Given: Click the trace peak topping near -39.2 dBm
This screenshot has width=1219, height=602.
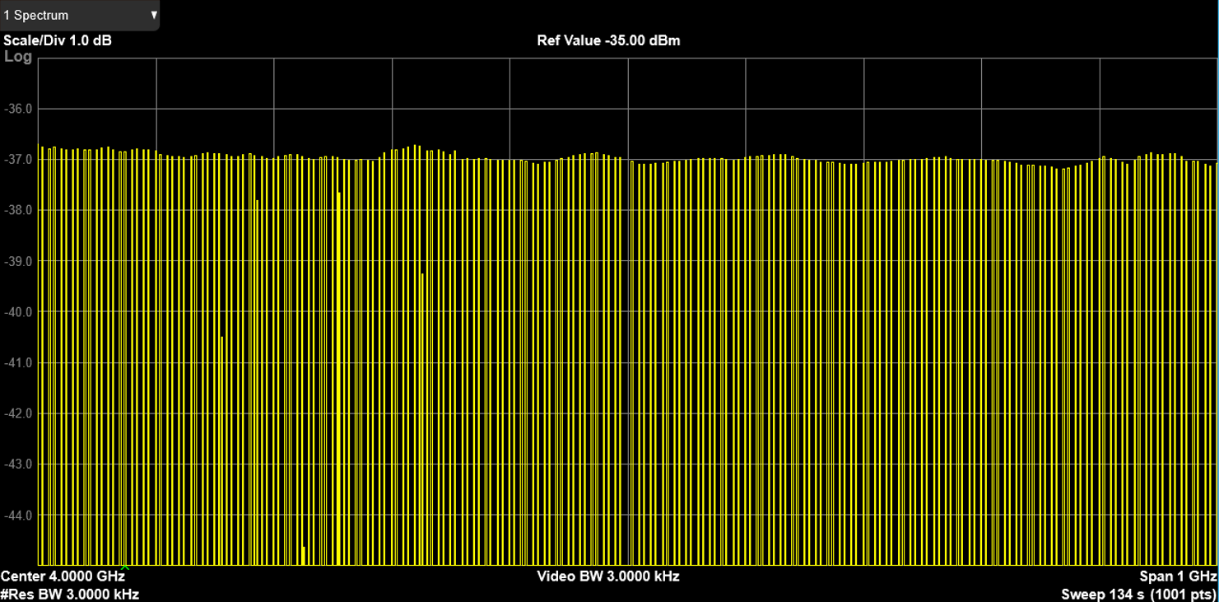Looking at the screenshot, I should pyautogui.click(x=422, y=277).
